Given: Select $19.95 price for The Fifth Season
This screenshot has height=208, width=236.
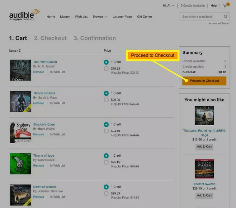Looking at the screenshot, I should point(106,69).
